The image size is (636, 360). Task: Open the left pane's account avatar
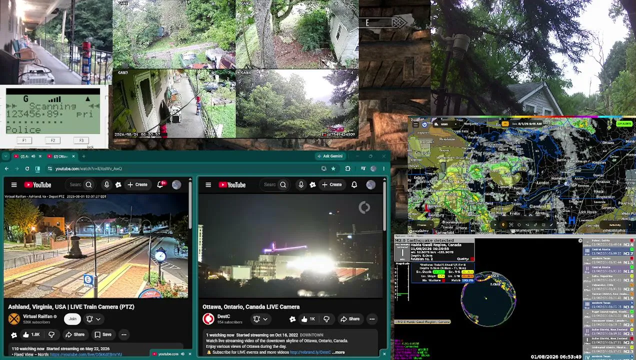click(x=176, y=185)
